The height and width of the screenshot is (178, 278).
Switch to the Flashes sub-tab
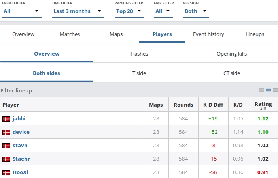[139, 54]
